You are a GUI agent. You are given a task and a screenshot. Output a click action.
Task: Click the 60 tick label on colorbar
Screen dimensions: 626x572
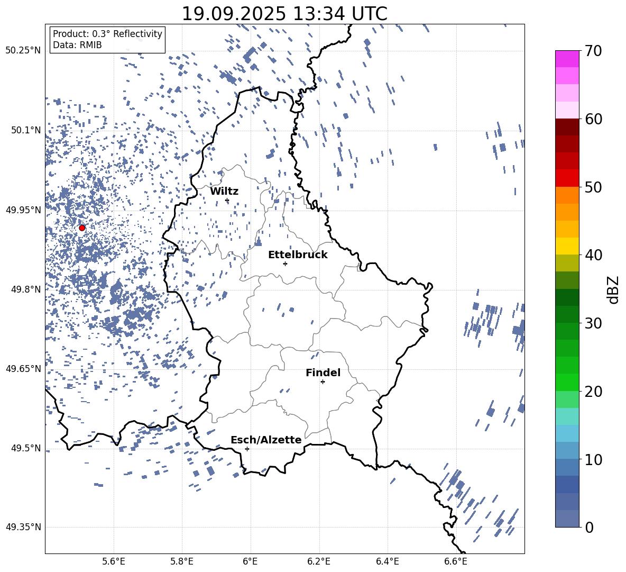pos(594,119)
